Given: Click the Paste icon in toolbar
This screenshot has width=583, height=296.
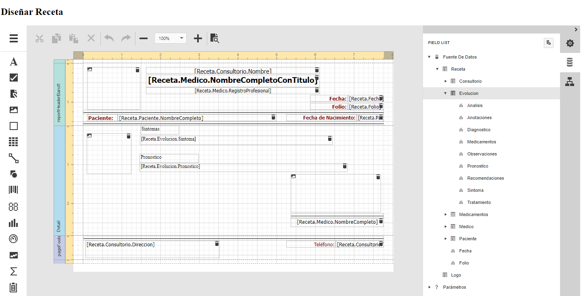Looking at the screenshot, I should pos(74,38).
